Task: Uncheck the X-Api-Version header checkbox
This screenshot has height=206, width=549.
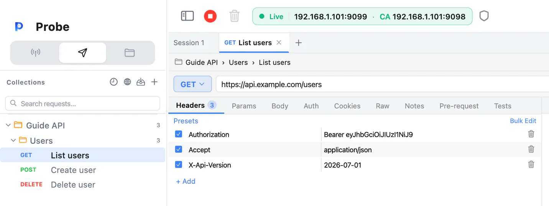Action: 178,165
